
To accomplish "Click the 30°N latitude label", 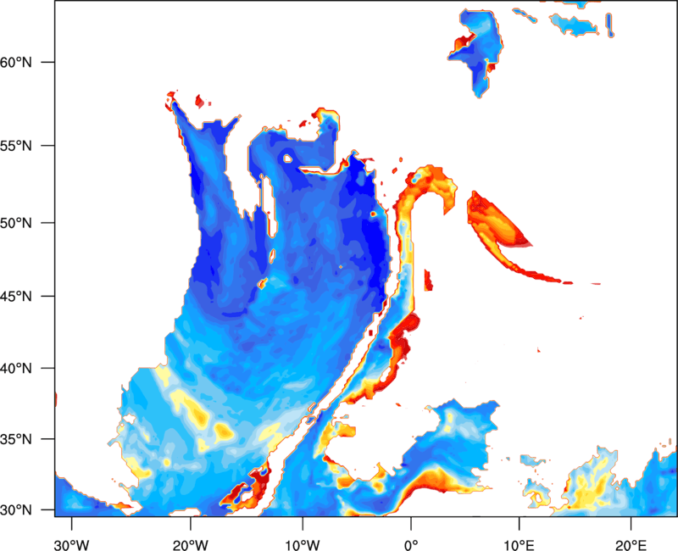I will (16, 510).
